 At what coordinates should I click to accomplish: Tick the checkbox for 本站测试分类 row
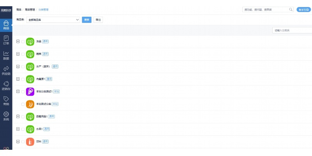pos(23,104)
